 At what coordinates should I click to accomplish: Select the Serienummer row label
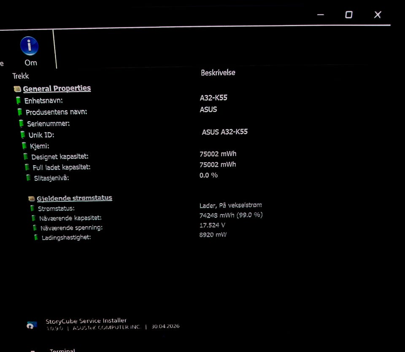point(49,124)
